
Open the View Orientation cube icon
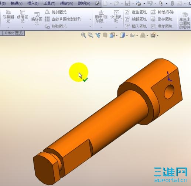click(x=112, y=35)
